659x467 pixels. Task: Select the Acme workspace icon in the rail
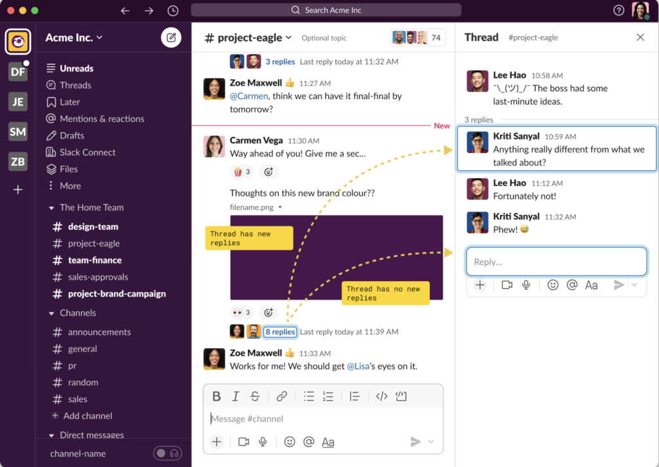pyautogui.click(x=17, y=42)
